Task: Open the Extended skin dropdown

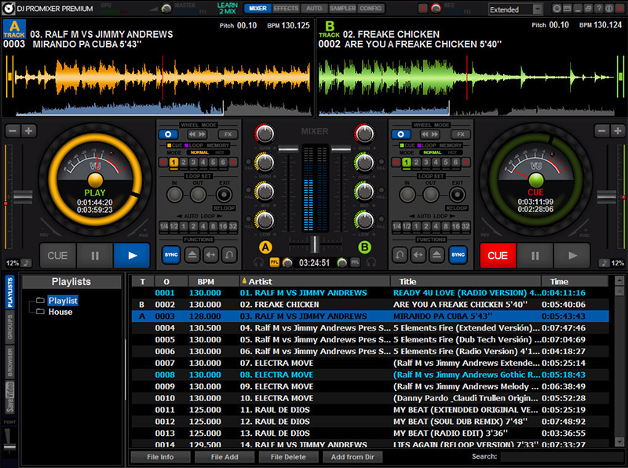Action: click(x=514, y=9)
